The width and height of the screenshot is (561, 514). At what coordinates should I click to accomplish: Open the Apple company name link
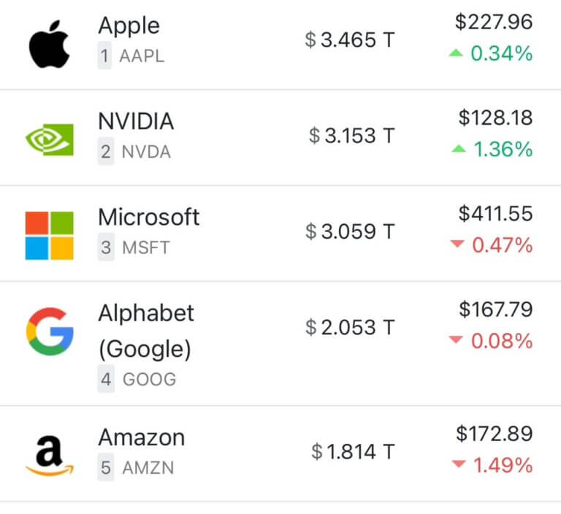tap(129, 26)
